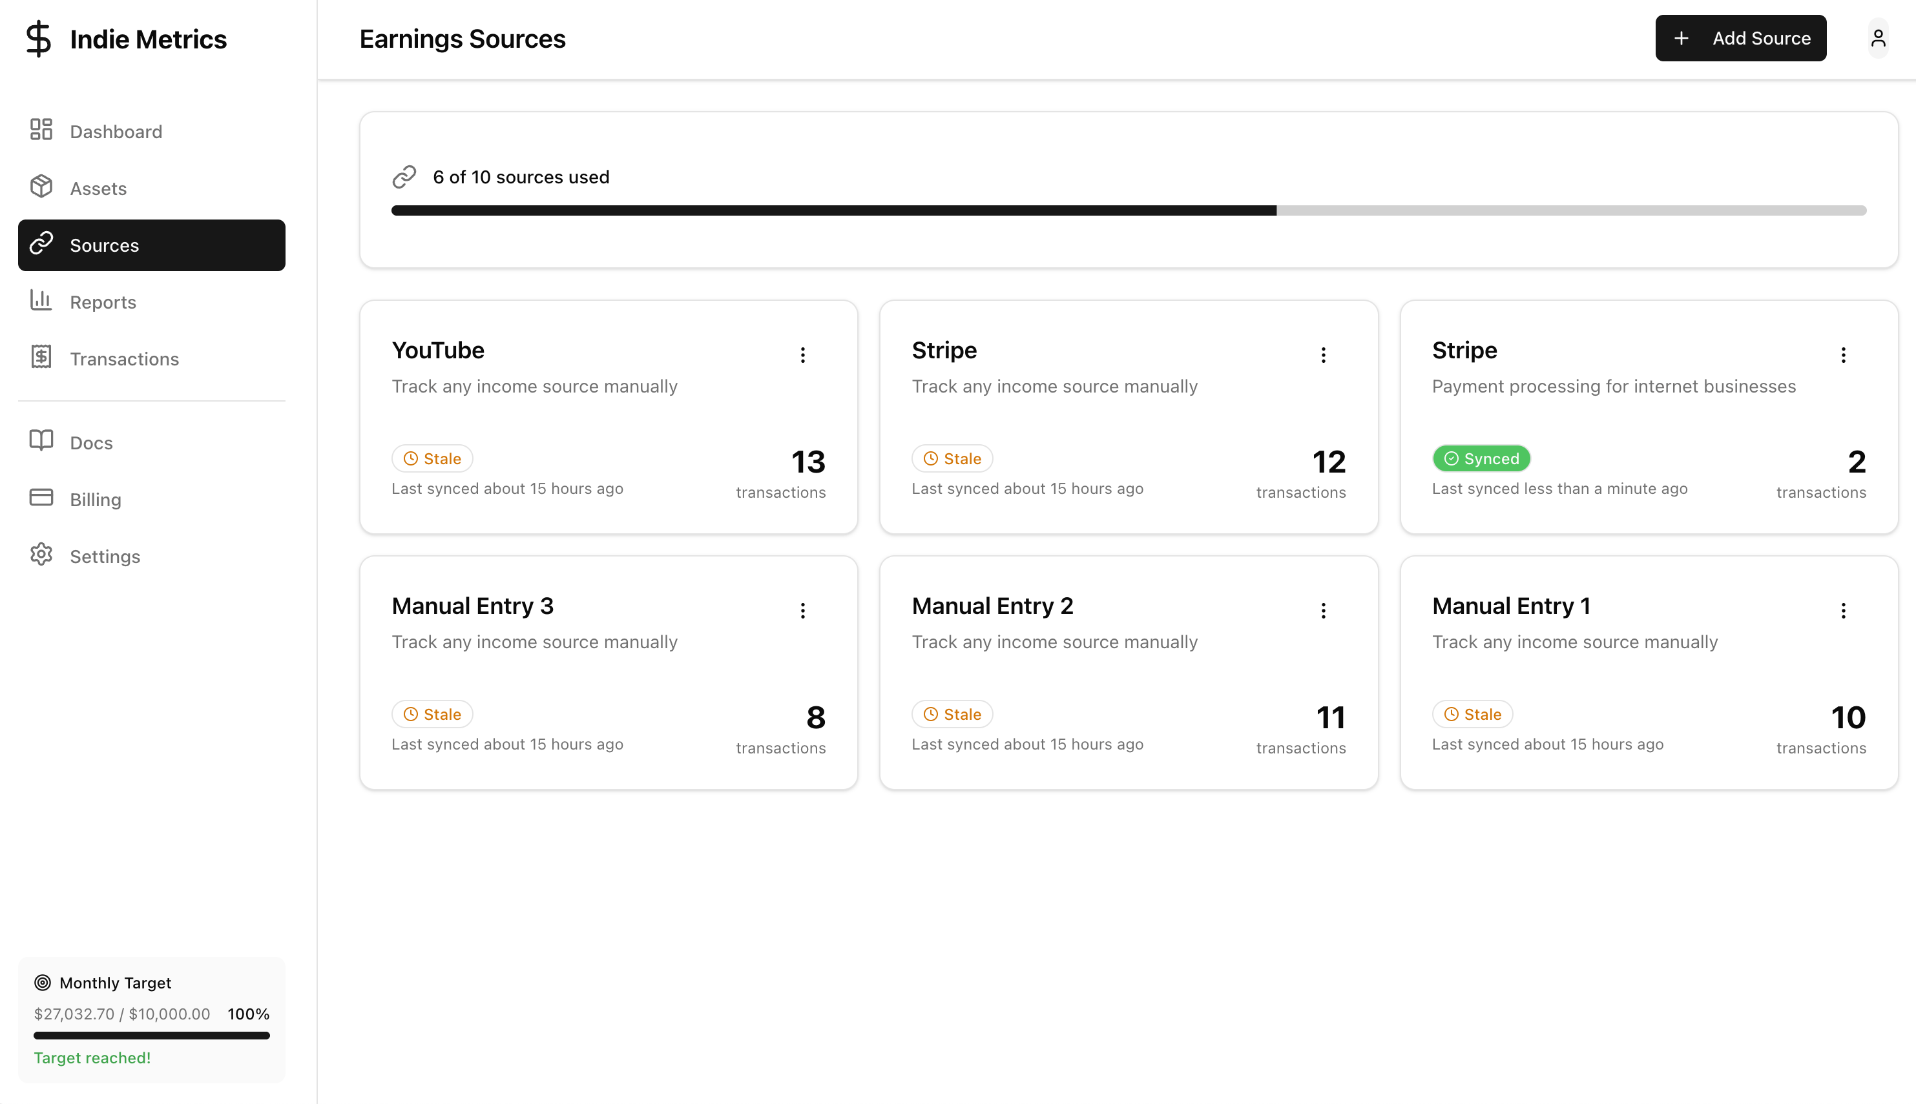The image size is (1916, 1104).
Task: Click the Stale badge on the YouTube card
Action: tap(432, 458)
